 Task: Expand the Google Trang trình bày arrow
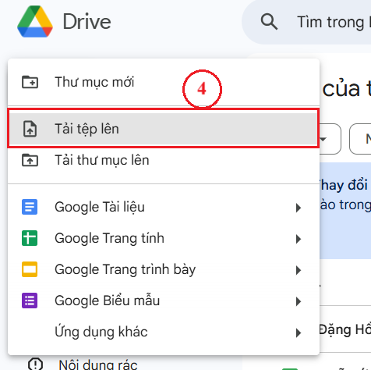[x=299, y=270]
